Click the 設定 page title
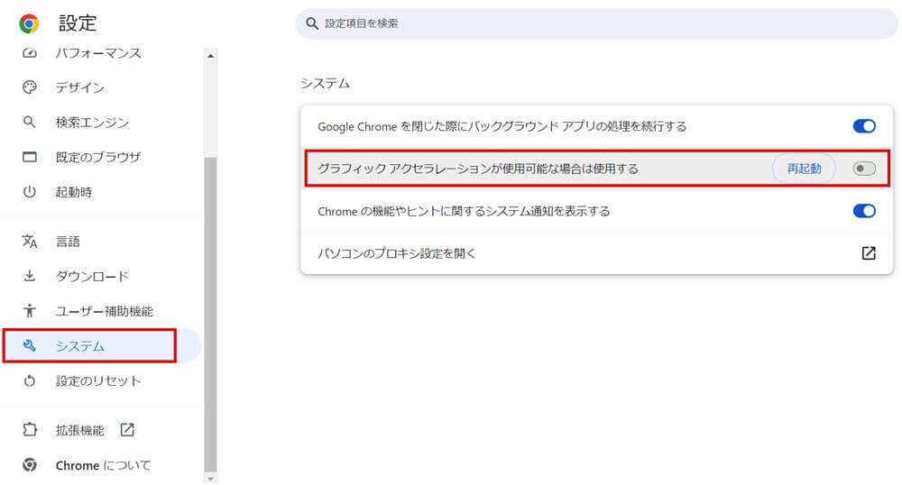 coord(78,23)
